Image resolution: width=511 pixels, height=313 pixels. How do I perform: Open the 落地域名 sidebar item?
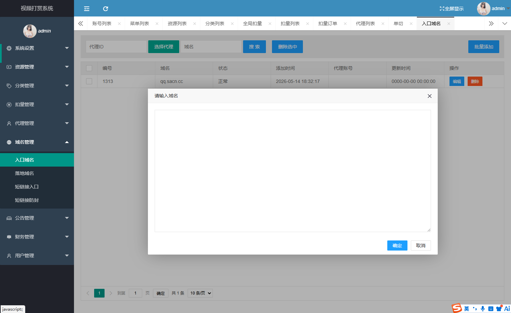point(37,173)
